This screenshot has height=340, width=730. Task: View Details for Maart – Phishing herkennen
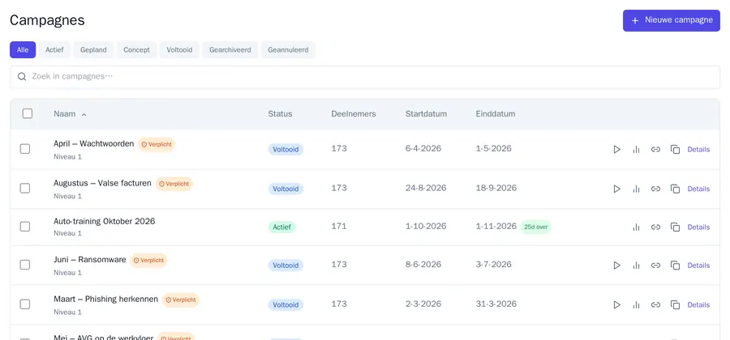point(698,305)
